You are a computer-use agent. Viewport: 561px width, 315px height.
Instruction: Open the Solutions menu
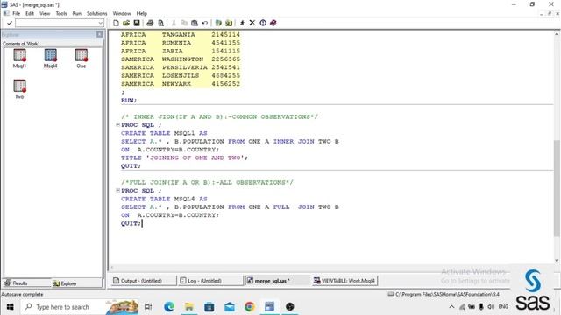[x=97, y=13]
